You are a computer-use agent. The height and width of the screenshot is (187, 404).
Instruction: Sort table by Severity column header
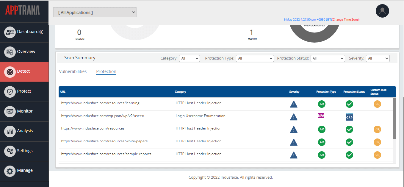(x=294, y=92)
